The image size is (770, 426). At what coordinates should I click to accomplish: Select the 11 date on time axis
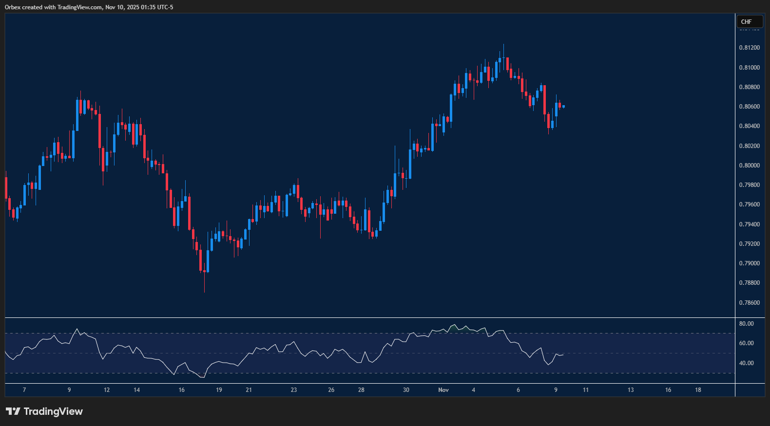586,390
